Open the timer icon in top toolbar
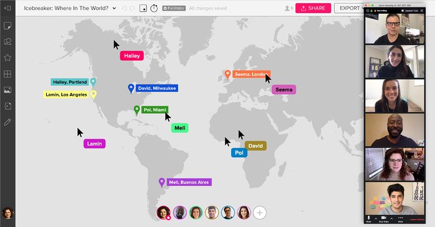435x227 pixels. pos(154,8)
